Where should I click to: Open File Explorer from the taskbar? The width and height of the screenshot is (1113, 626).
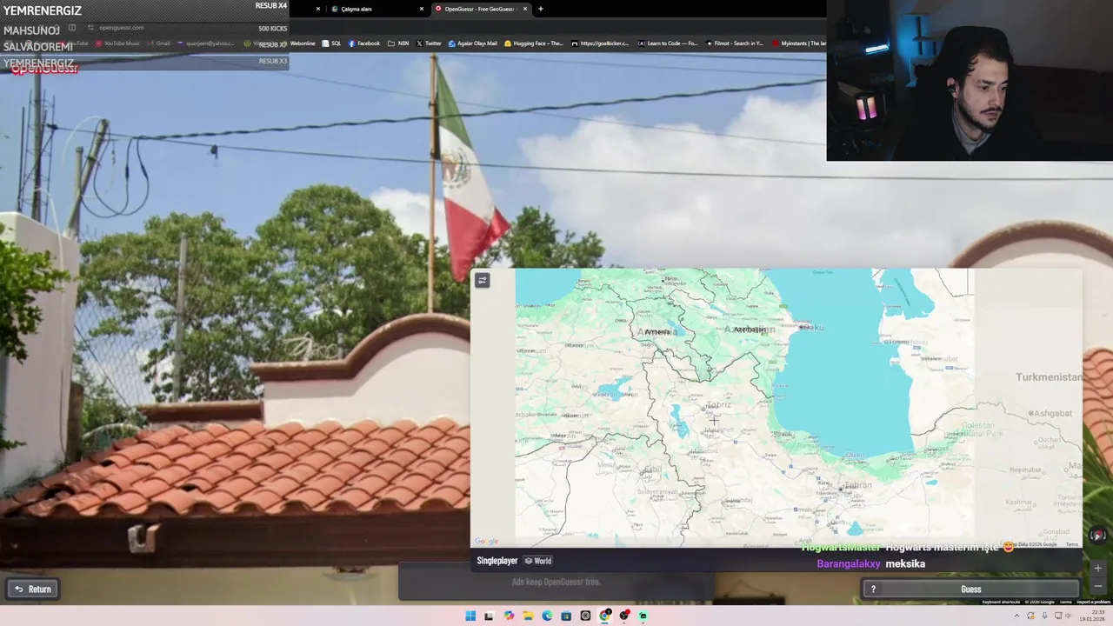click(x=528, y=616)
